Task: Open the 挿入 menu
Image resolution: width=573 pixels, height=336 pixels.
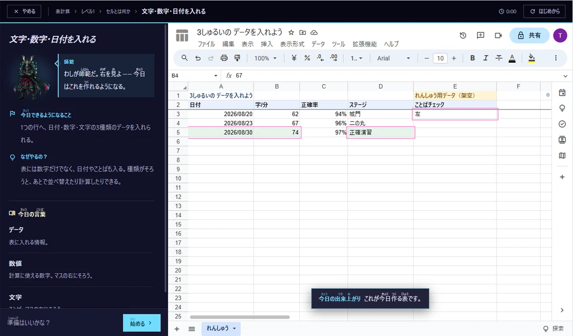Action: [267, 44]
